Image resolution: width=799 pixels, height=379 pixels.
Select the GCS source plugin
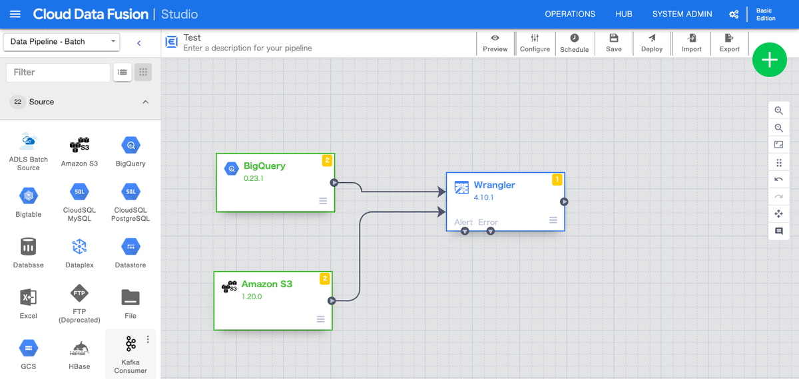click(x=28, y=354)
